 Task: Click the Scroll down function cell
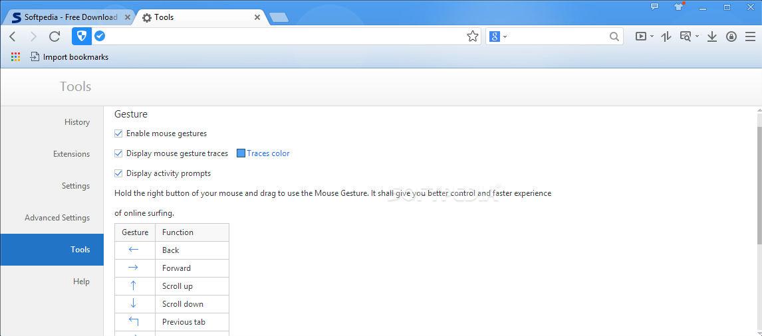point(192,304)
